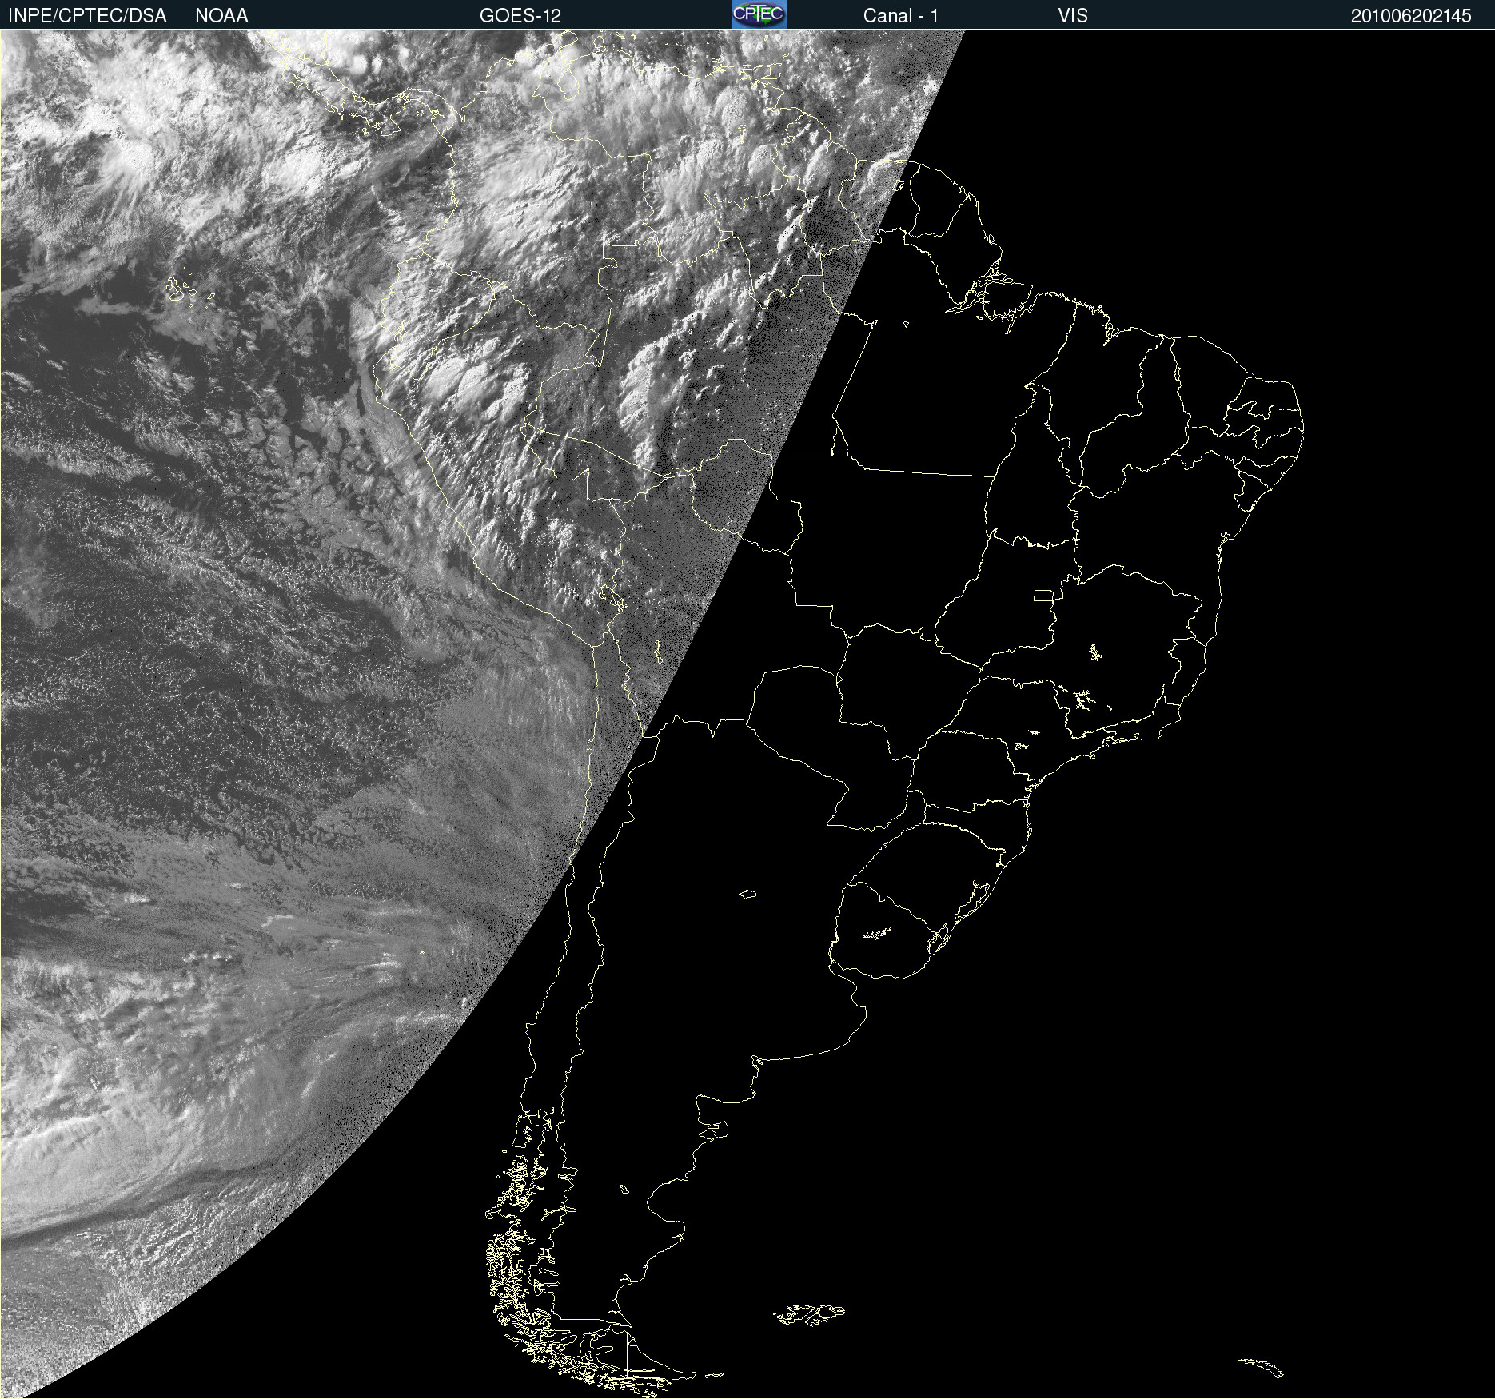Click the CPTEC logo in header

click(759, 14)
